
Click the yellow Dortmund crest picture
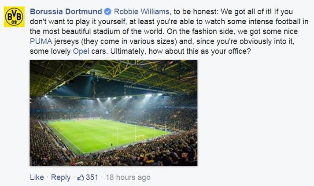click(14, 17)
